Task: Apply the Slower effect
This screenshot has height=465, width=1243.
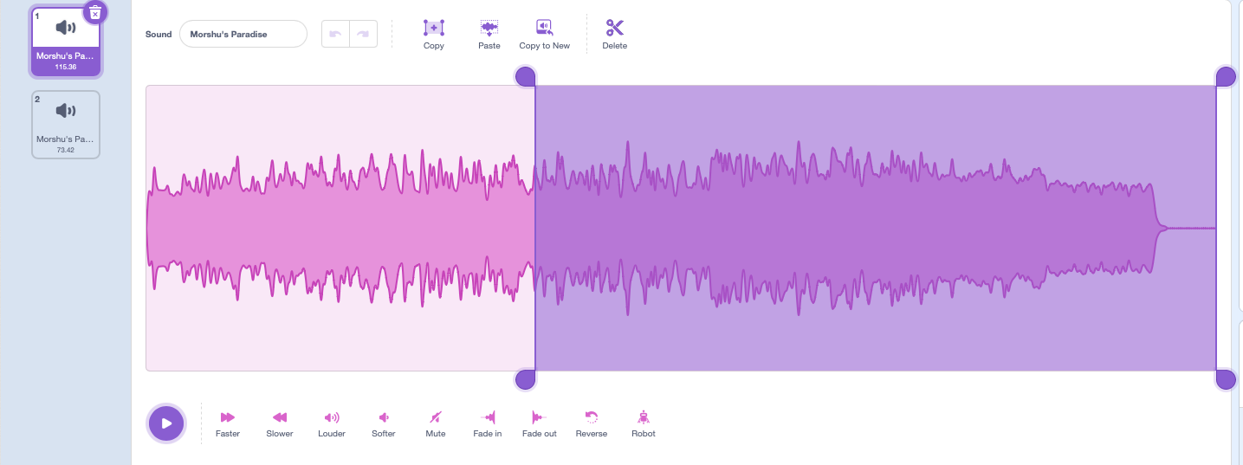Action: coord(280,417)
